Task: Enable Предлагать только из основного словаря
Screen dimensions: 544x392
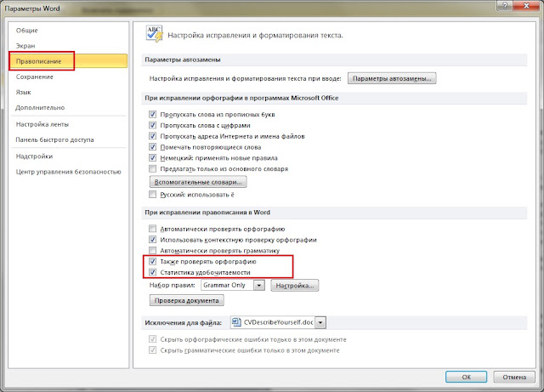Action: (x=152, y=168)
